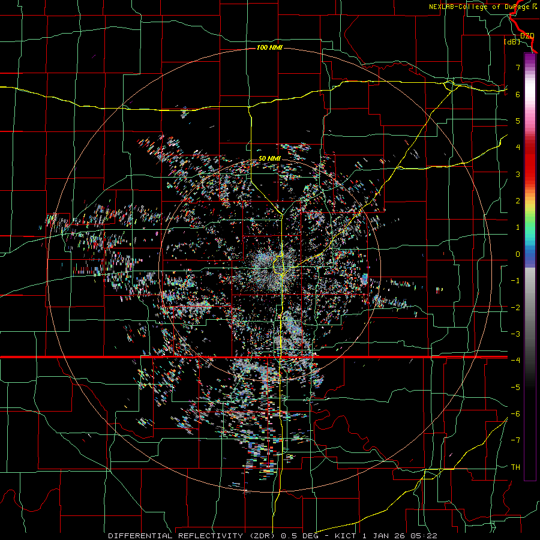This screenshot has width=540, height=540.
Task: Click the 50 NMI range ring label
Action: click(x=269, y=158)
